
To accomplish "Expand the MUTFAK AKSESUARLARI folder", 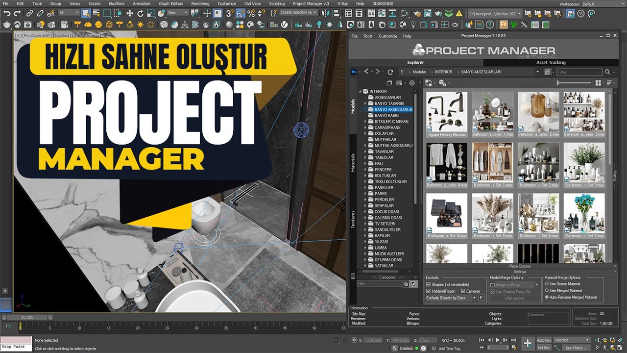I will (365, 146).
